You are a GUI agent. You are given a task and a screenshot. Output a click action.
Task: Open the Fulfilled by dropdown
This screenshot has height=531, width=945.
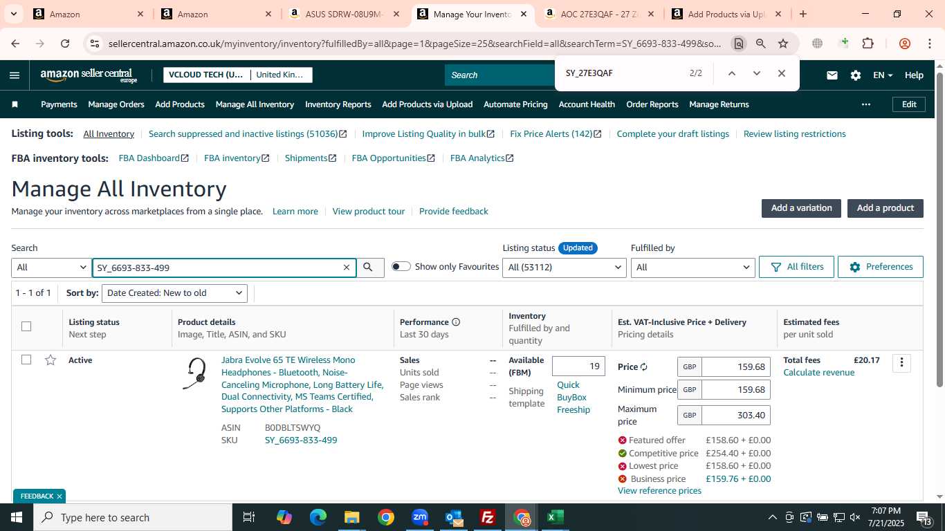[x=692, y=268]
